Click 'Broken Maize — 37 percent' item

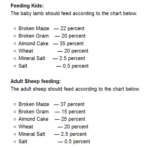(x=51, y=104)
